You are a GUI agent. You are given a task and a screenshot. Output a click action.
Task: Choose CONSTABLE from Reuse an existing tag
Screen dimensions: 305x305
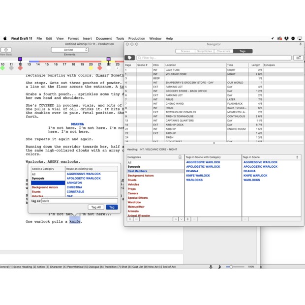[75, 191]
